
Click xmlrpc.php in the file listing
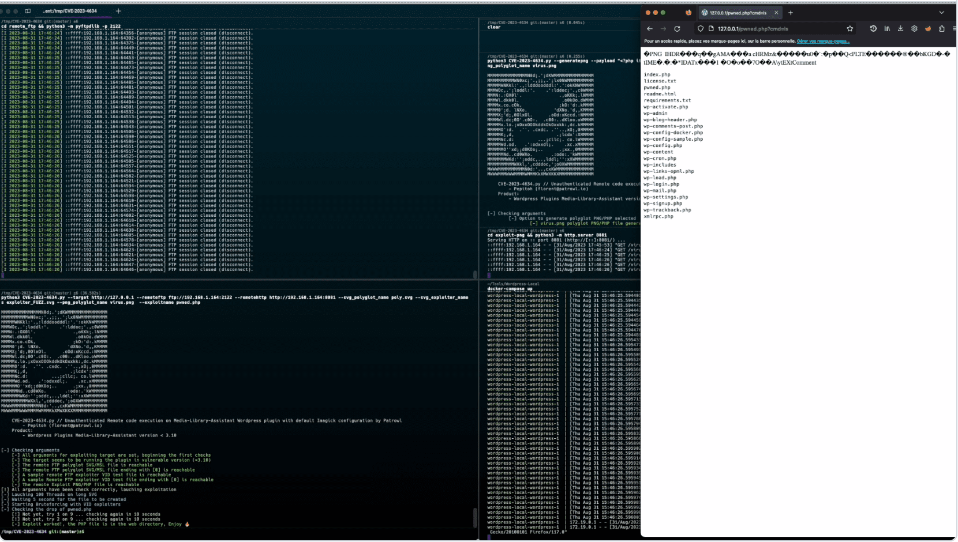click(x=658, y=216)
